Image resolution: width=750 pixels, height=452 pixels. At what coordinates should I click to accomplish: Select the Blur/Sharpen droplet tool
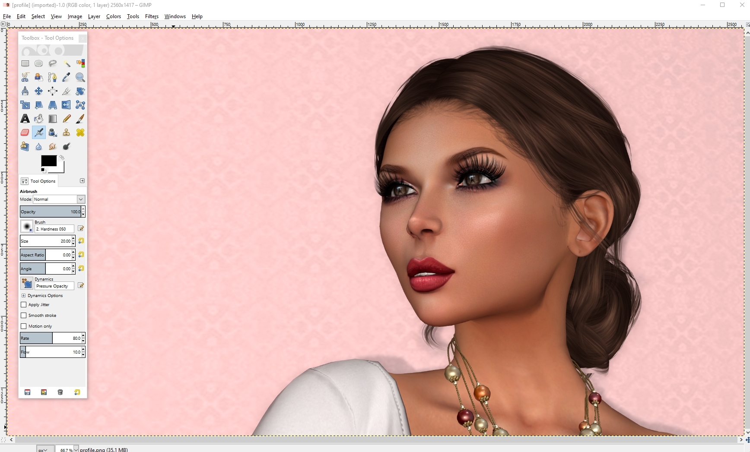click(x=39, y=146)
